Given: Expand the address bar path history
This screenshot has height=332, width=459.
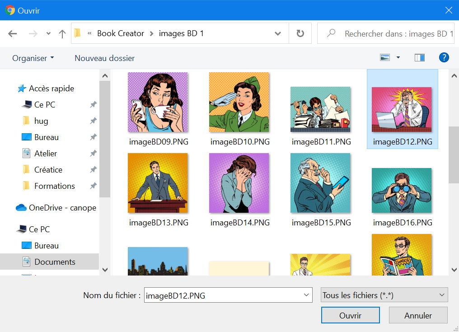Looking at the screenshot, I should click(x=278, y=34).
